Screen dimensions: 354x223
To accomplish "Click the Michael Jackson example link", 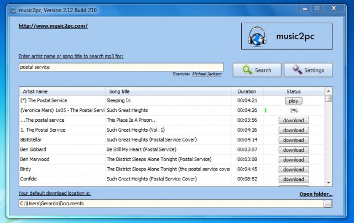I will [206, 74].
